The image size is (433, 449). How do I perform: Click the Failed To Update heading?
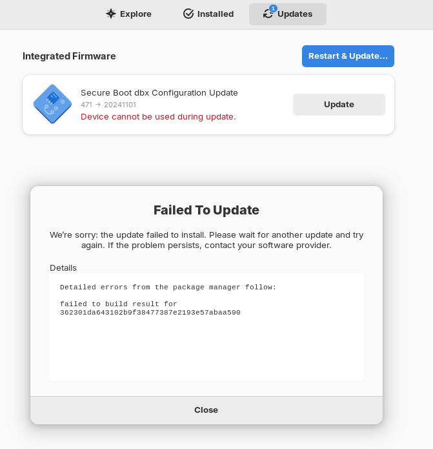(x=206, y=210)
